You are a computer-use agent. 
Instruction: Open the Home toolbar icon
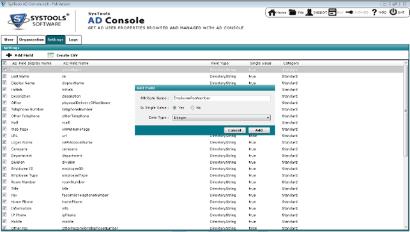272,13
